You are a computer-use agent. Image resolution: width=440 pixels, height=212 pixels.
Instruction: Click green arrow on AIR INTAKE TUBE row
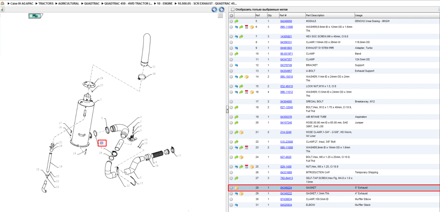pyautogui.click(x=236, y=117)
